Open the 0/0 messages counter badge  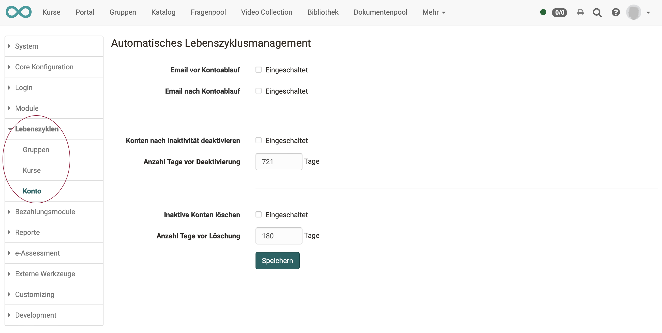pos(559,12)
